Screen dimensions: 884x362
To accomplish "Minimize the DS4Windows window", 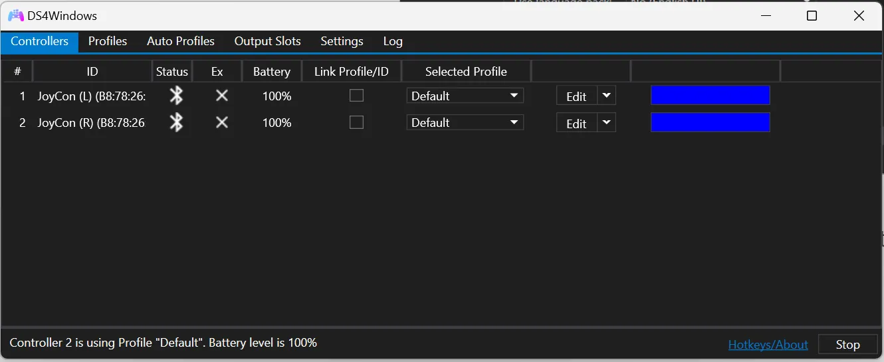I will click(x=765, y=16).
